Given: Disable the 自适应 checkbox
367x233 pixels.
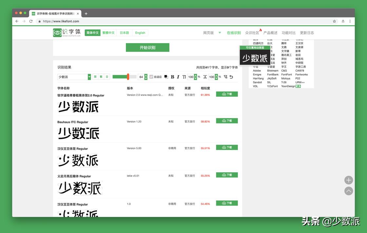Looking at the screenshot, I should coord(151,77).
